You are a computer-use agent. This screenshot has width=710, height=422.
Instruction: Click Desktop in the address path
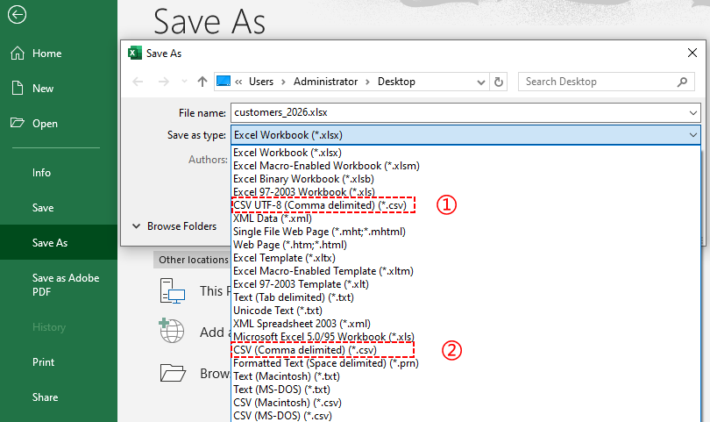point(396,82)
